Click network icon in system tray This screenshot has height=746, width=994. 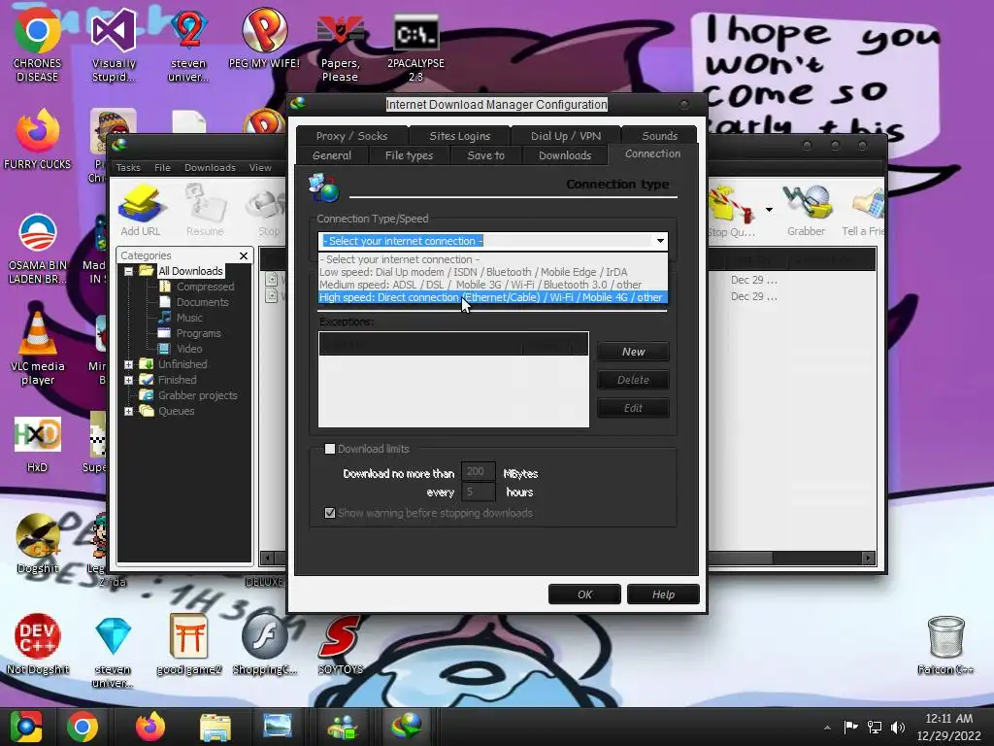(x=875, y=728)
